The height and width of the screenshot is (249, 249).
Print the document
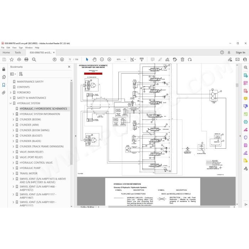pos(26,59)
